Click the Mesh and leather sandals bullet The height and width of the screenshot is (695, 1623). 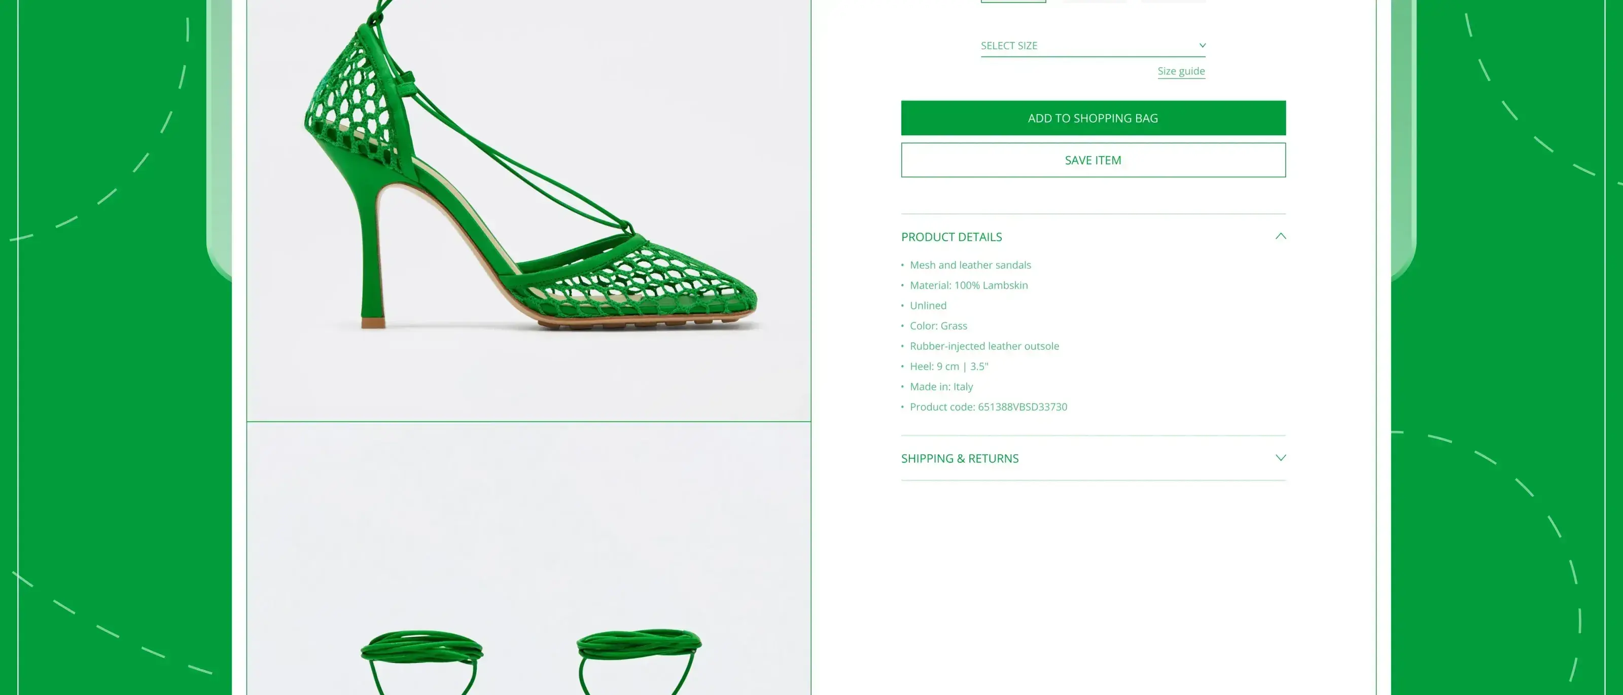coord(970,265)
